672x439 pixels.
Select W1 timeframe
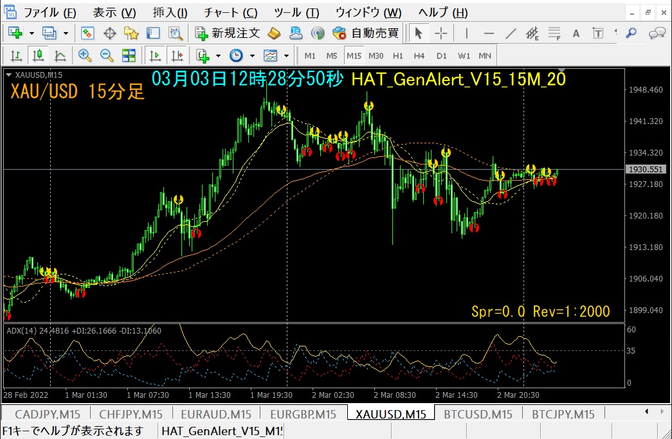[x=464, y=56]
